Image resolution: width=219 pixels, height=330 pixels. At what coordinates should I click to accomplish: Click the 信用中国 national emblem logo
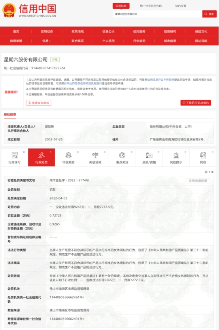pyautogui.click(x=9, y=10)
